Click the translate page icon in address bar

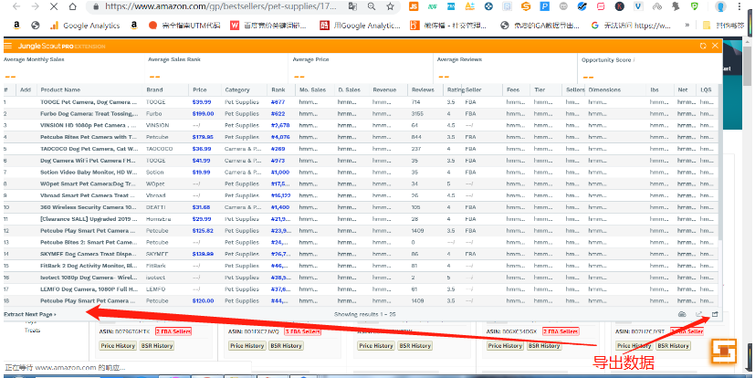353,6
